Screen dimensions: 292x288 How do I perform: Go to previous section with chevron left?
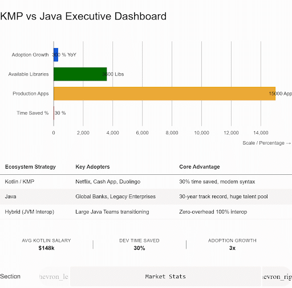54,277
